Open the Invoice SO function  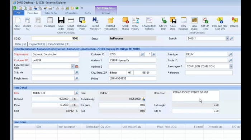[x=27, y=24]
